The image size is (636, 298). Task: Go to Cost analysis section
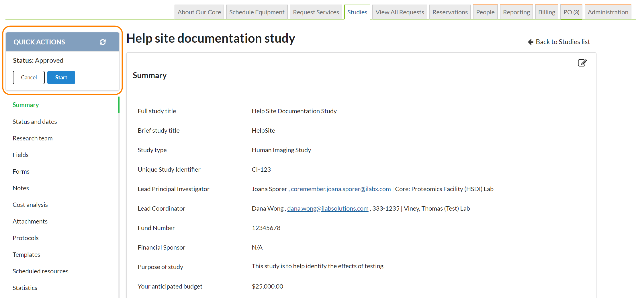[x=30, y=205]
